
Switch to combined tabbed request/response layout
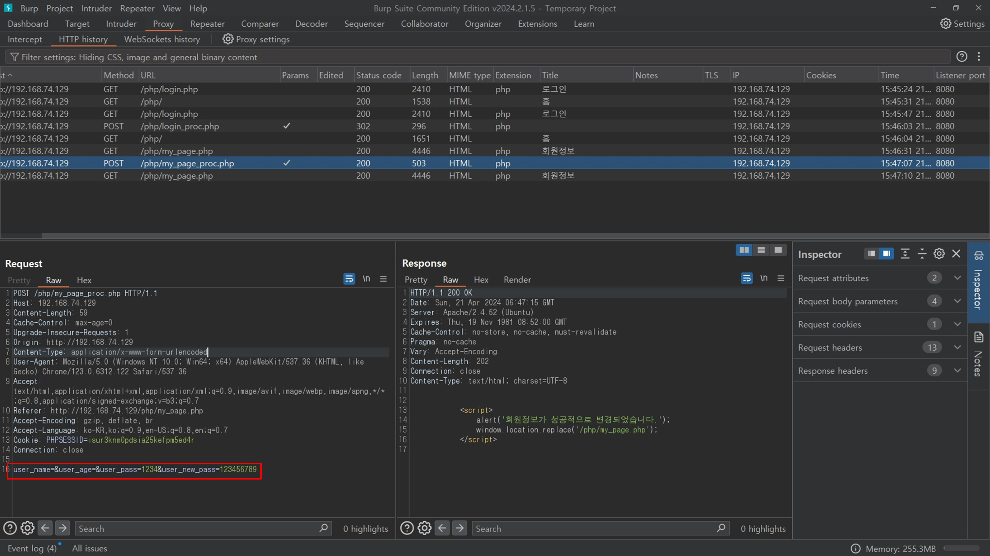pos(778,250)
